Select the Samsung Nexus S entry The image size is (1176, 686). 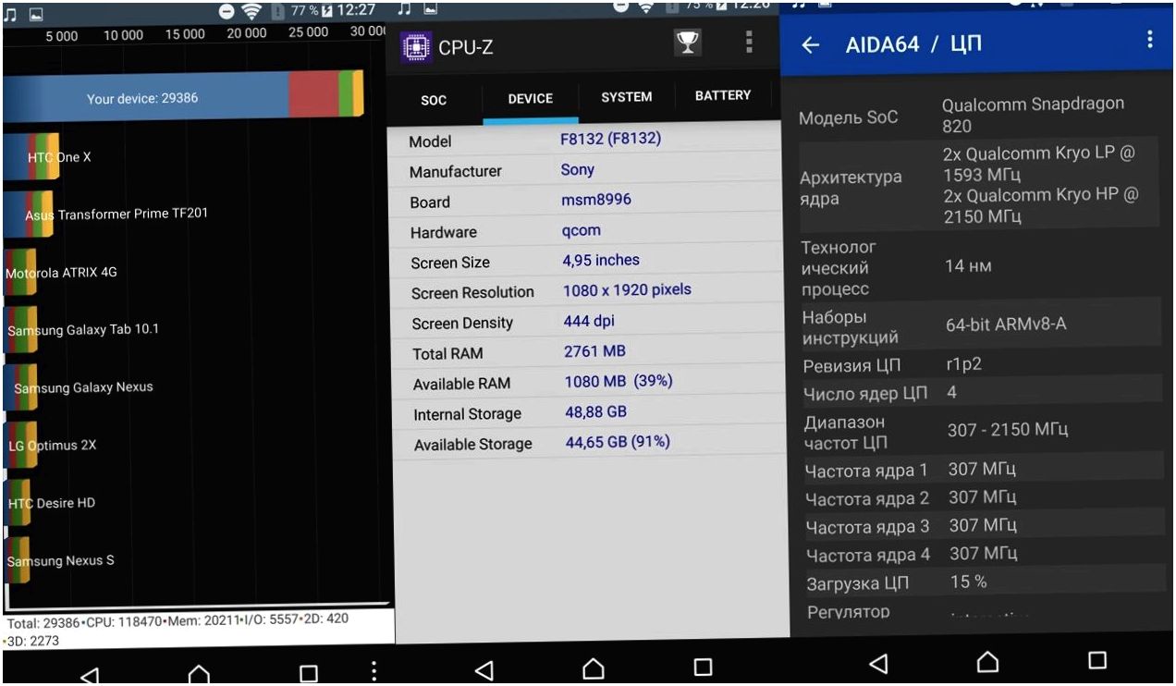click(60, 560)
